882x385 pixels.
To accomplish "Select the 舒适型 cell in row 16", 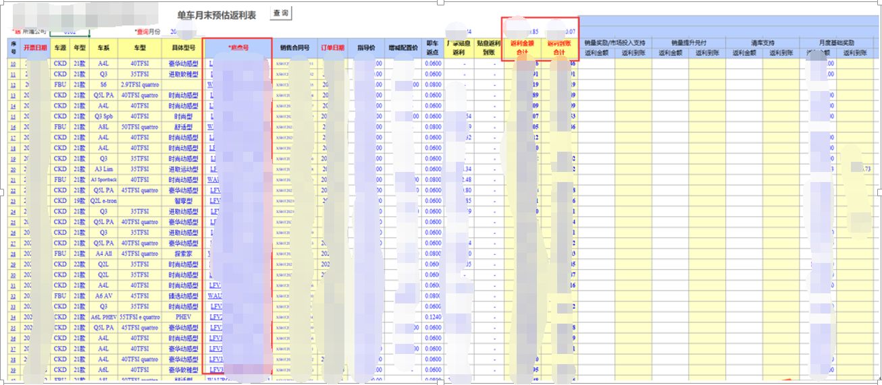I will point(182,127).
